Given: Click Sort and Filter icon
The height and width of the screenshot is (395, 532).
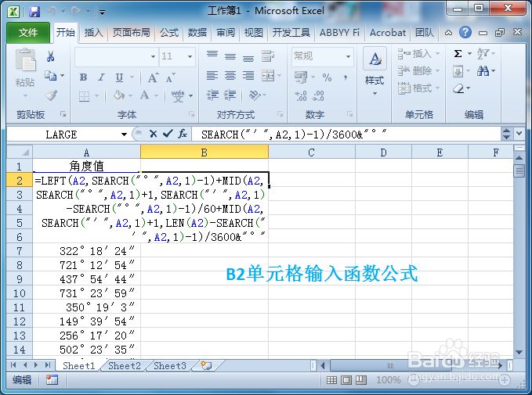Looking at the screenshot, I should [483, 53].
